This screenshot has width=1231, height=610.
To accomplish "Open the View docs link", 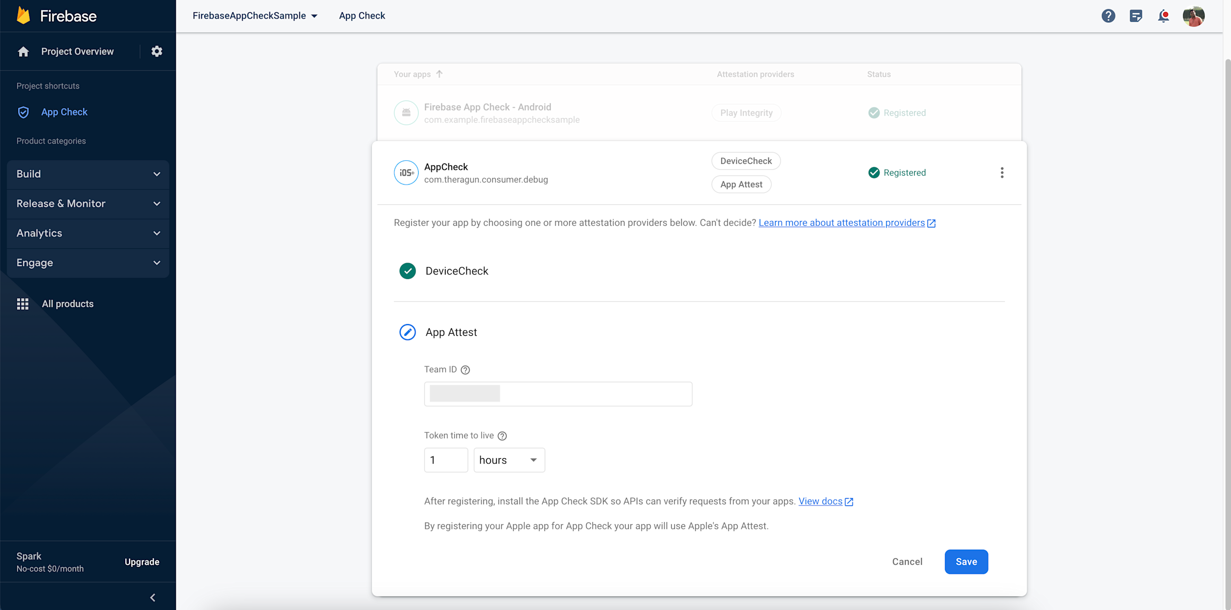I will pyautogui.click(x=820, y=501).
